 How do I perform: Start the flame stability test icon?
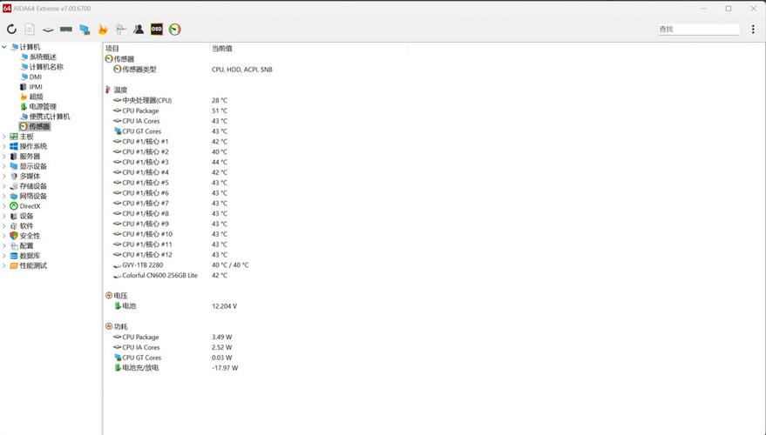click(103, 30)
